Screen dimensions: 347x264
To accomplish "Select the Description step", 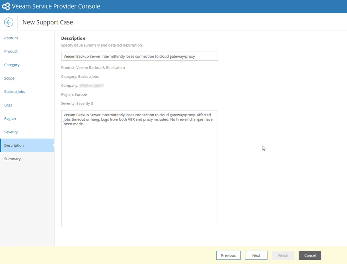I will coord(27,145).
